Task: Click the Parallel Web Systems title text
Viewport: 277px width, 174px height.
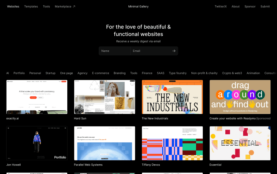Action: [x=88, y=165]
